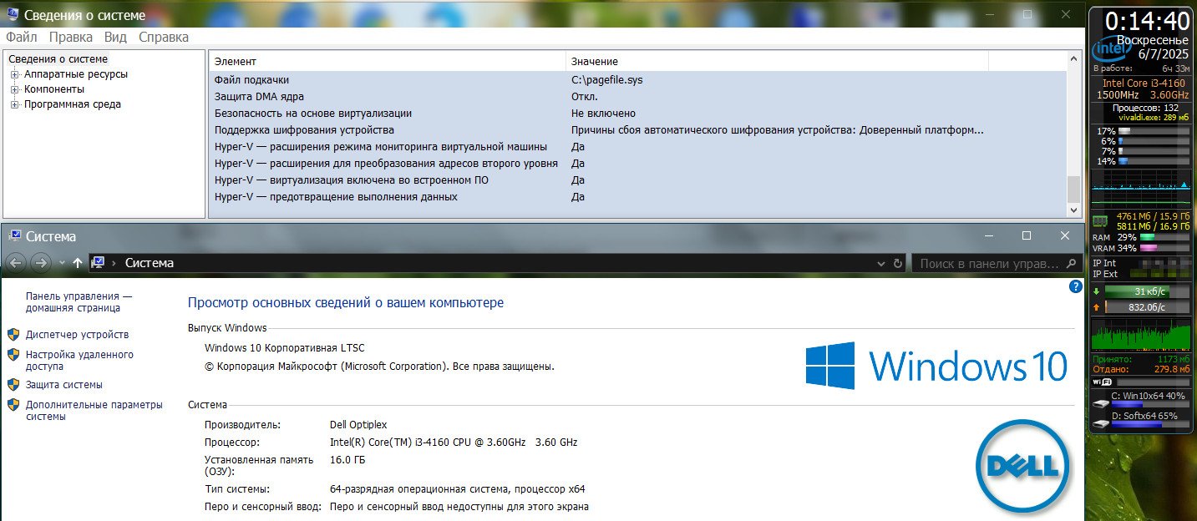
Task: Sort by the Элемент column header
Action: [387, 61]
